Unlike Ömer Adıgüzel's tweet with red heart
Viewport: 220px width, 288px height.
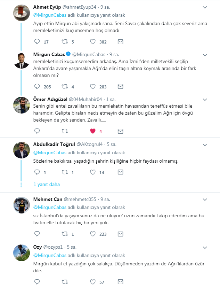point(93,131)
